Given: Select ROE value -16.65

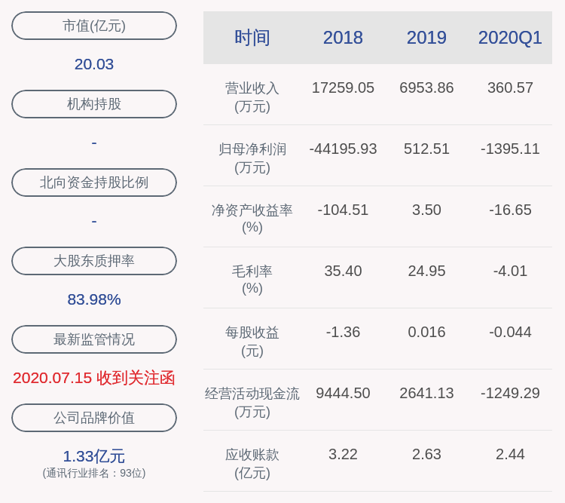Looking at the screenshot, I should pyautogui.click(x=510, y=210).
